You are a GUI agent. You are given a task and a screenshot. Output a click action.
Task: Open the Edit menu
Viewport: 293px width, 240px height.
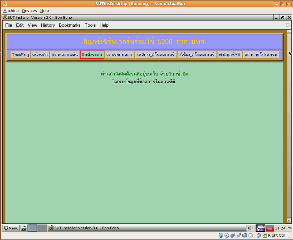pos(20,25)
